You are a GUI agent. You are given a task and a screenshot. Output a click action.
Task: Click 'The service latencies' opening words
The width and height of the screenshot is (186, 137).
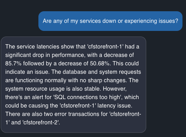32,46
